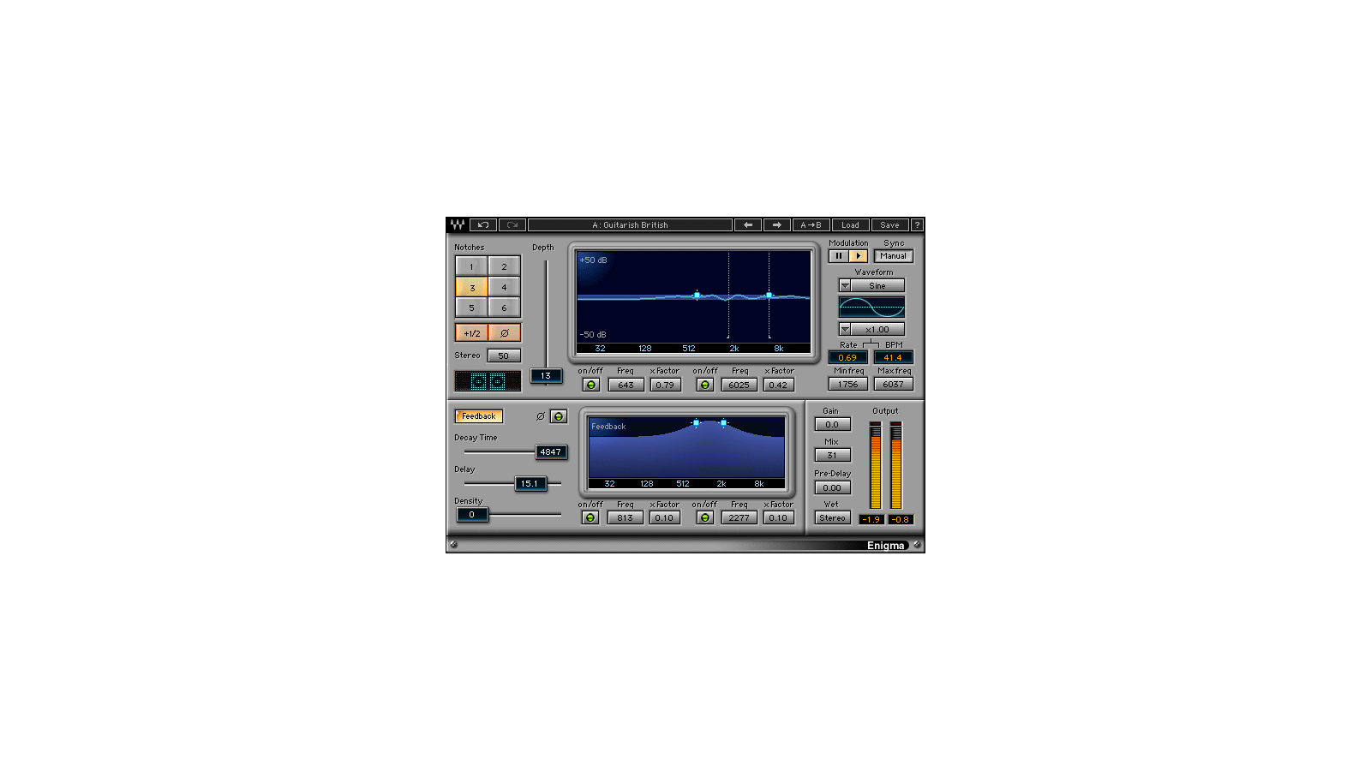Click the Pre-Delay value 0.00
The width and height of the screenshot is (1371, 771).
(832, 487)
